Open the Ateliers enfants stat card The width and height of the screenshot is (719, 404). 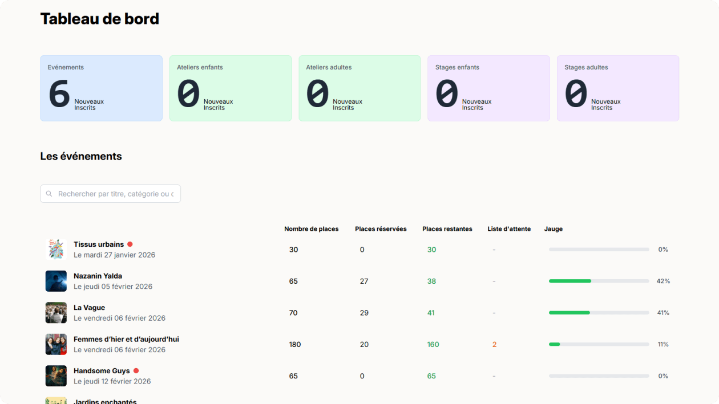[x=230, y=88]
